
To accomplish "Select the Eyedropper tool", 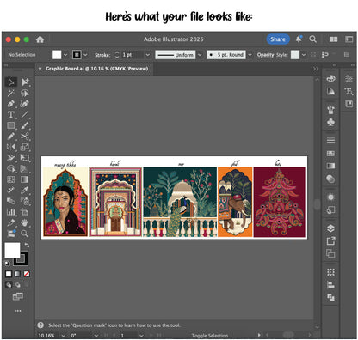I will point(25,191).
